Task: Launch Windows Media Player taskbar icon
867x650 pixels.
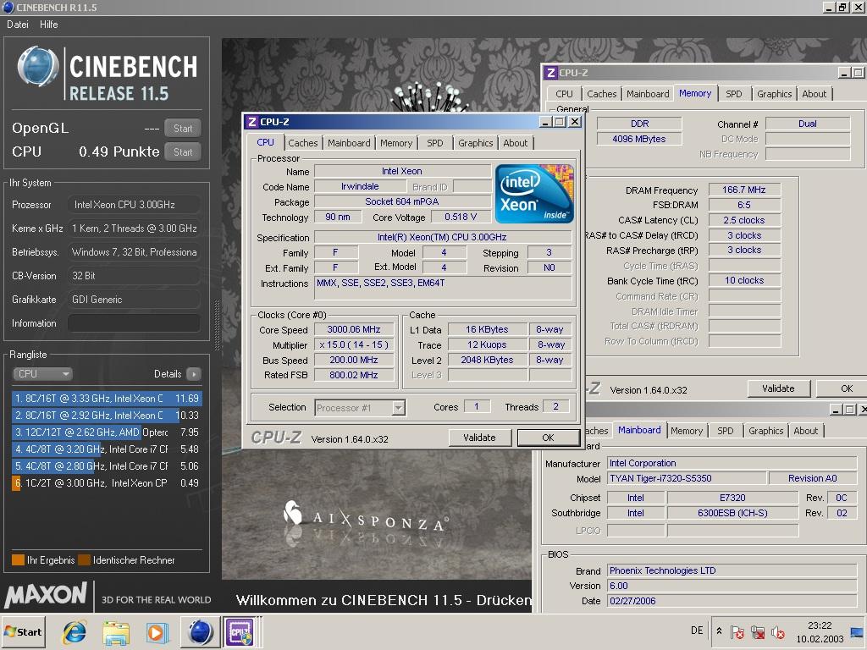Action: tap(157, 632)
